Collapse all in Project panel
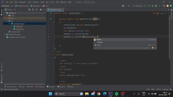This screenshot has height=97, width=173. (36, 10)
